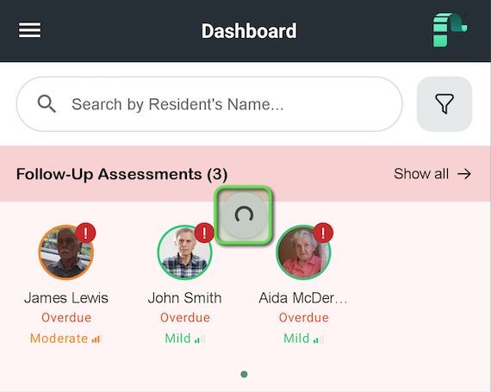
Task: Select the James Lewis name label
Action: point(66,298)
